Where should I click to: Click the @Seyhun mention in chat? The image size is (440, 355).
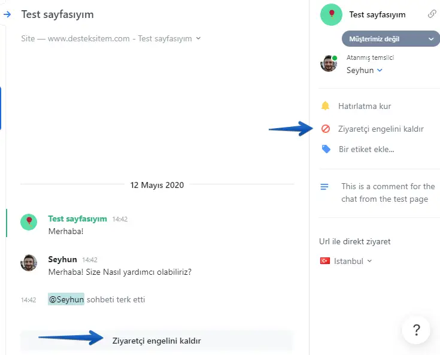66,299
